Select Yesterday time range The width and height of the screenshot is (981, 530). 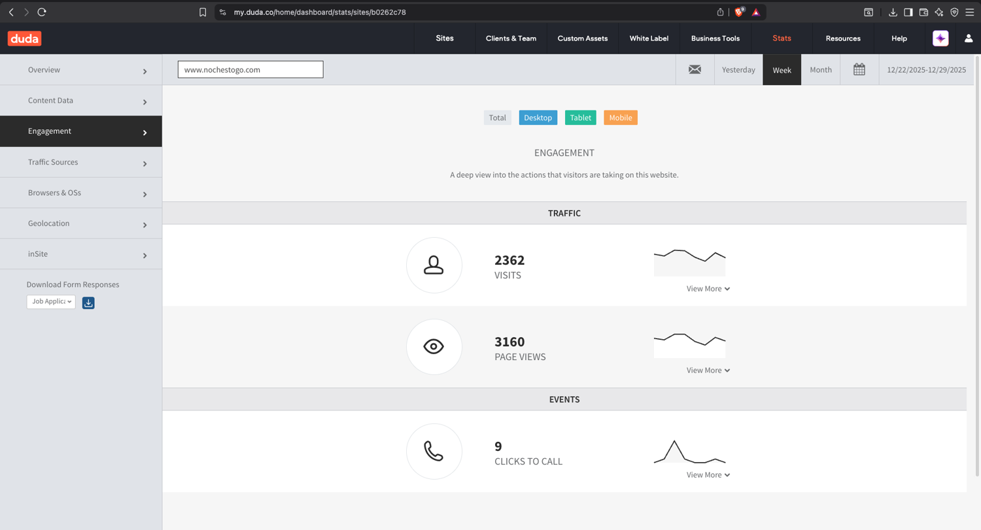tap(738, 70)
